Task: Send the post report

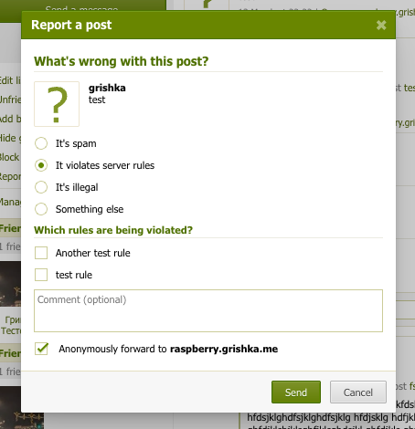Action: [296, 392]
